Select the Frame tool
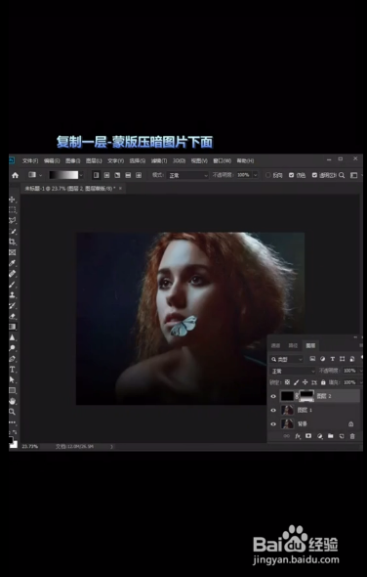This screenshot has width=367, height=577. click(x=13, y=252)
